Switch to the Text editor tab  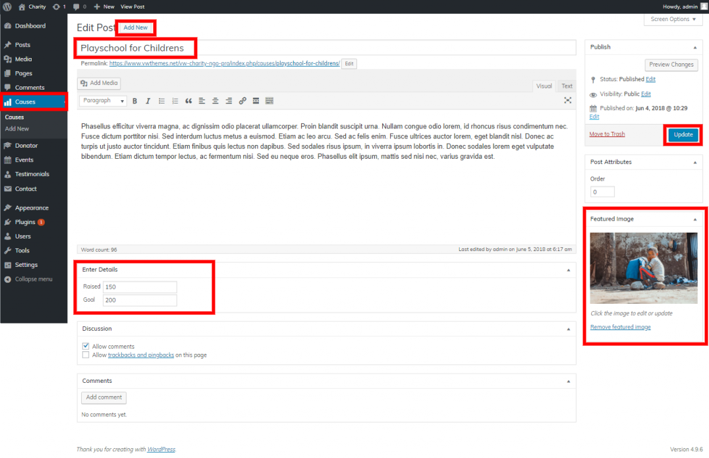coord(567,86)
